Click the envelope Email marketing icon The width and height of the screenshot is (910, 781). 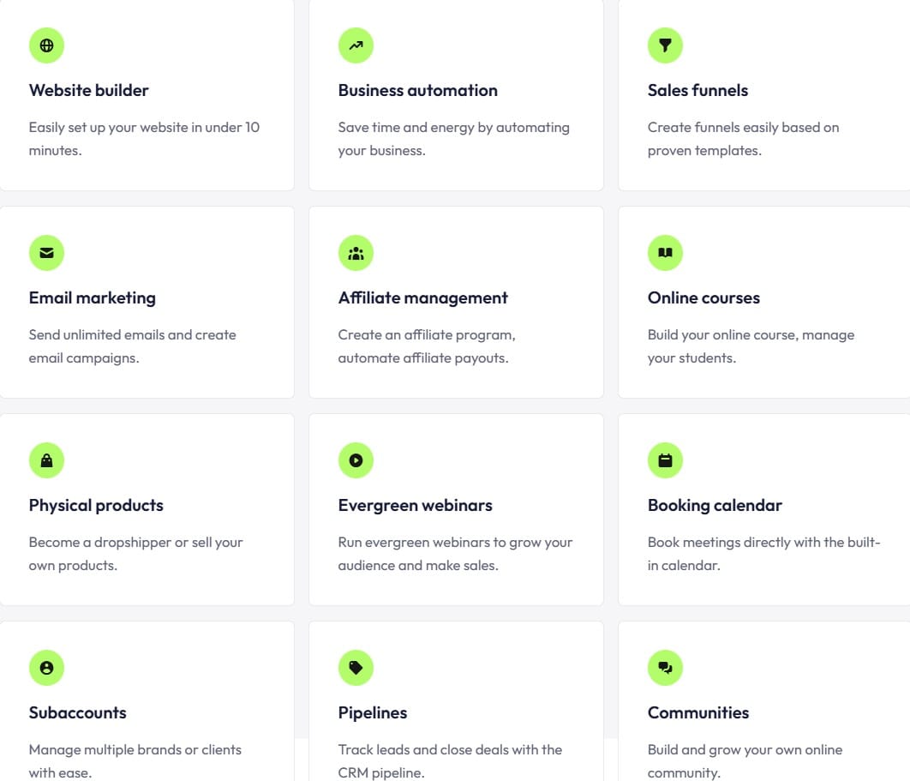[46, 253]
